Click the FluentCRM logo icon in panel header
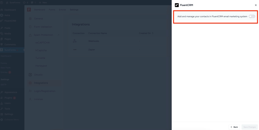This screenshot has height=130, width=259. pyautogui.click(x=177, y=5)
